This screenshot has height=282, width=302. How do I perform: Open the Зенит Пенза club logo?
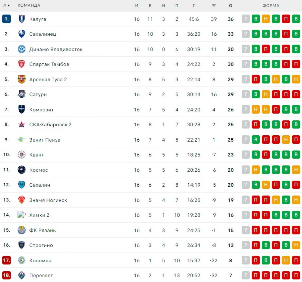(22, 140)
